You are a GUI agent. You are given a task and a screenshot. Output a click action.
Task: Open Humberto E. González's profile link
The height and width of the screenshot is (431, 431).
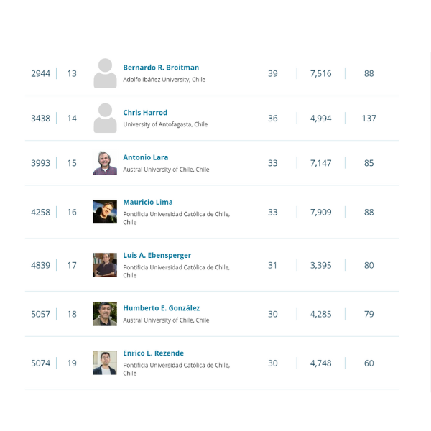(x=162, y=308)
